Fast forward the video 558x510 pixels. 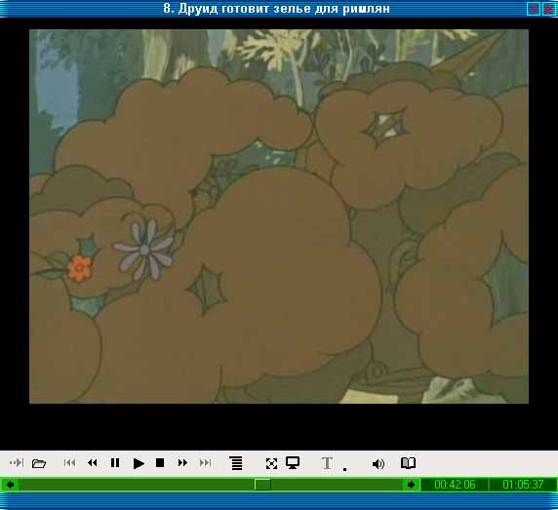pyautogui.click(x=182, y=462)
